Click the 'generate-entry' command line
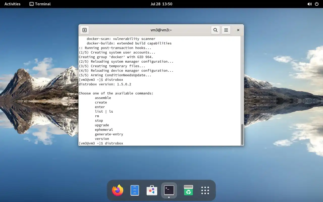 point(109,134)
